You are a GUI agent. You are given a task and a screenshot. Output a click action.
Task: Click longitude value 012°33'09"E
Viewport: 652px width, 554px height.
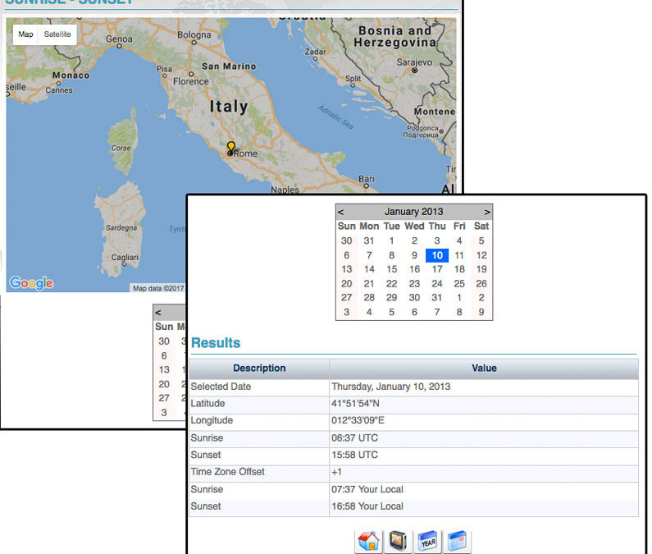[358, 421]
